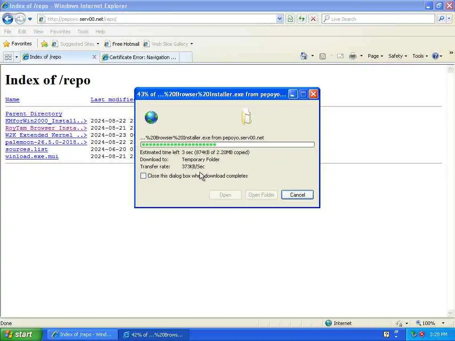Open the Page command menu
This screenshot has width=455, height=341.
[375, 56]
